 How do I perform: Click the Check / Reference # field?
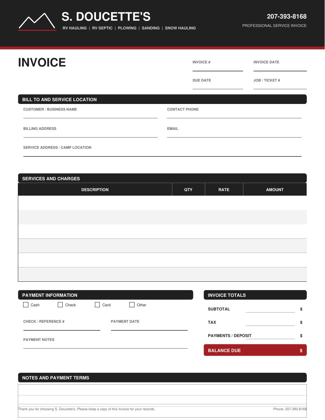[62, 327]
